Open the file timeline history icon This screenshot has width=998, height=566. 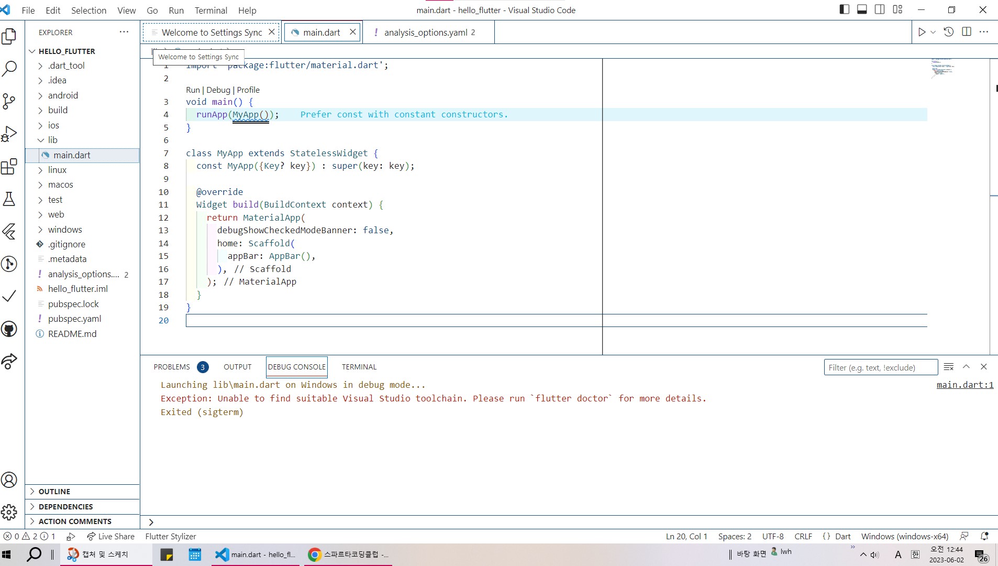[949, 32]
